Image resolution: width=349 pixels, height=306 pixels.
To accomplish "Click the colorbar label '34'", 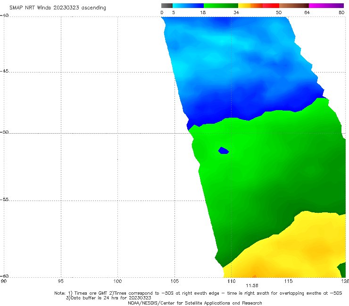I will coord(236,12).
